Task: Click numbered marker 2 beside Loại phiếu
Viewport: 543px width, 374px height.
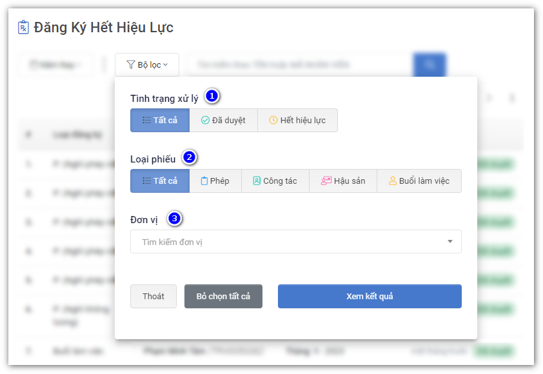Action: point(189,157)
